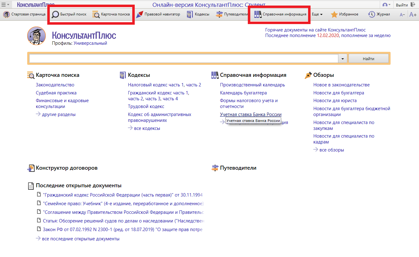419x257 pixels.
Task: Open Производственный календарь link
Action: 252,85
